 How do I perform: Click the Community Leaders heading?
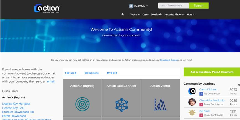tap(199, 84)
